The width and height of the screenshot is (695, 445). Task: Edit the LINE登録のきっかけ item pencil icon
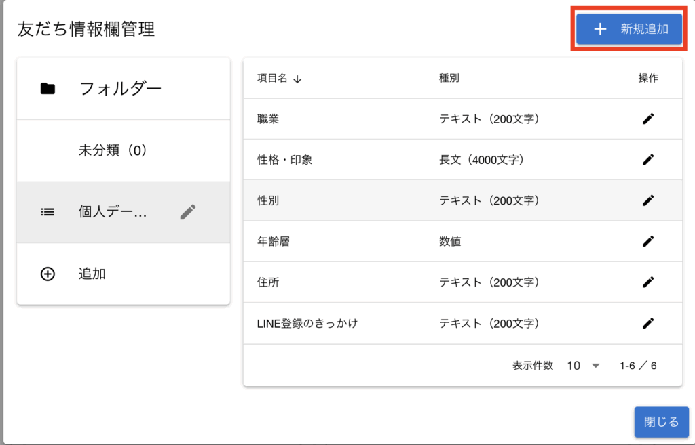648,323
